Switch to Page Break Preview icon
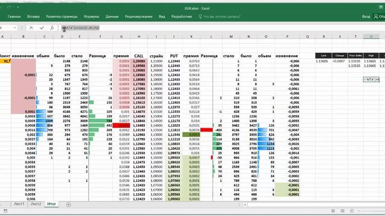The image size is (385, 216). 352,211
